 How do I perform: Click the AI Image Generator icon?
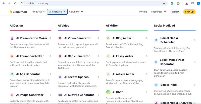pos(12,95)
